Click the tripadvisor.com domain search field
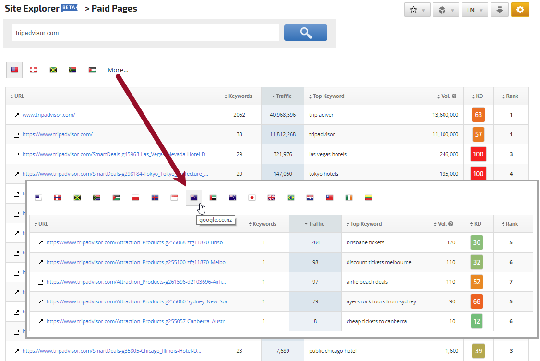This screenshot has width=540, height=361. 144,33
